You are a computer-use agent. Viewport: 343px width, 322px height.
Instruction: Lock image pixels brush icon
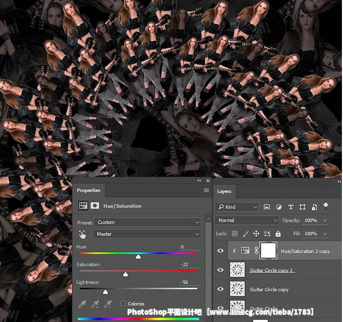(245, 234)
